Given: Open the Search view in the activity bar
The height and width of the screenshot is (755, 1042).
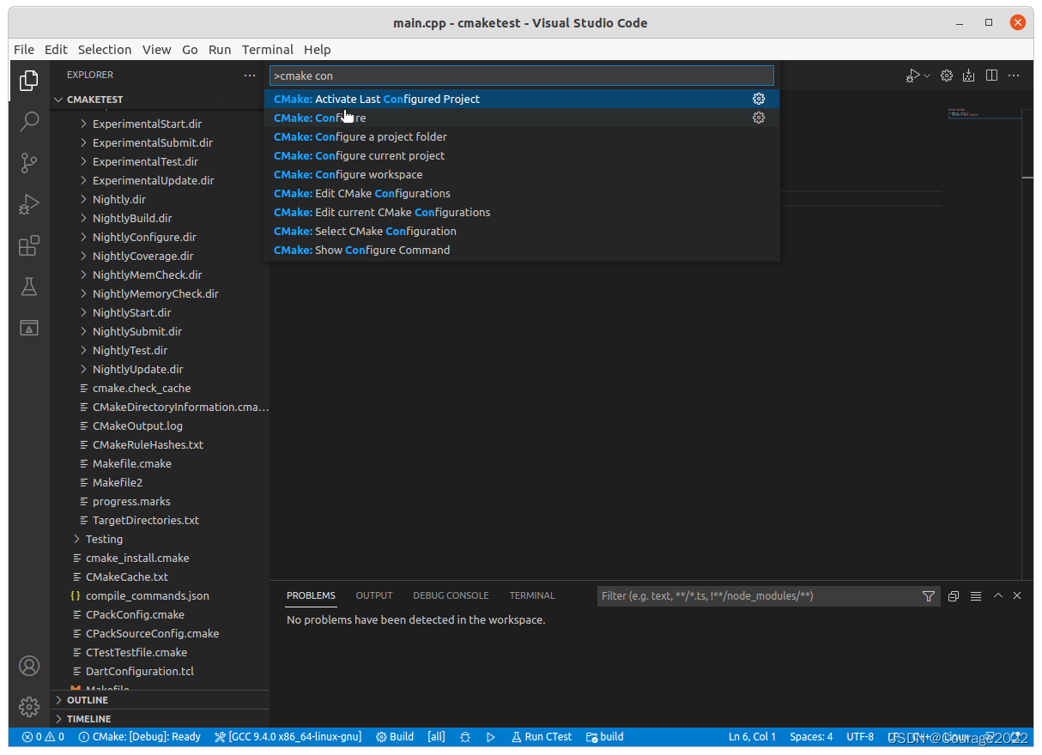Looking at the screenshot, I should 29,121.
